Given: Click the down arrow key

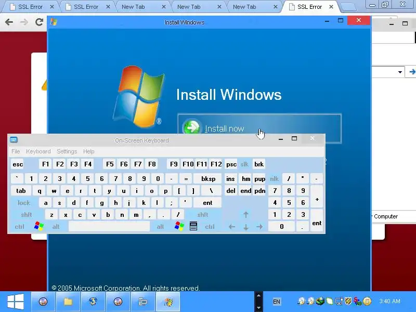Looking at the screenshot, I should pos(246,227).
